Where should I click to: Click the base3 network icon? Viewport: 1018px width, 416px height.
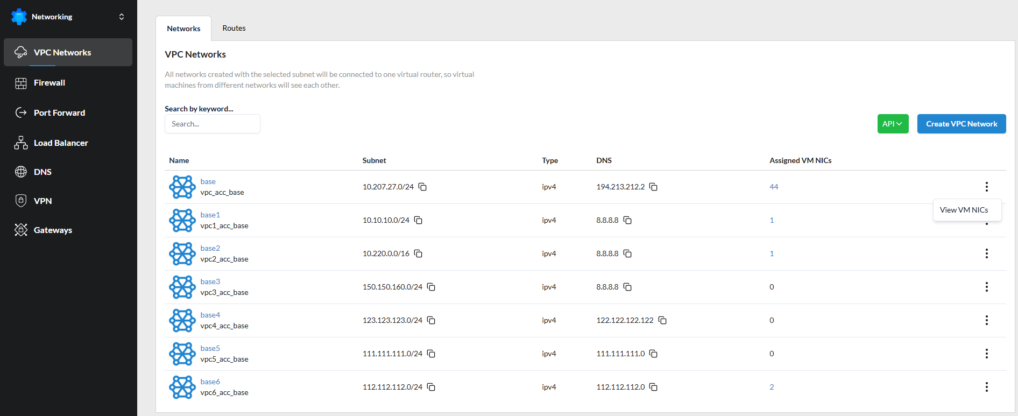(182, 287)
